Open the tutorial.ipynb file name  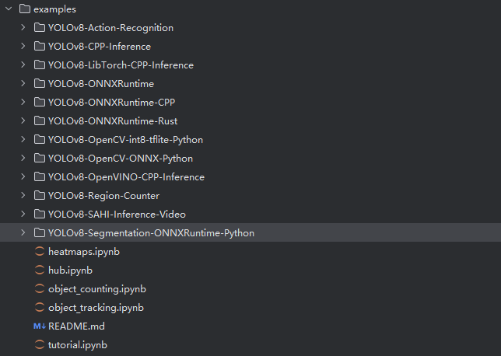78,345
